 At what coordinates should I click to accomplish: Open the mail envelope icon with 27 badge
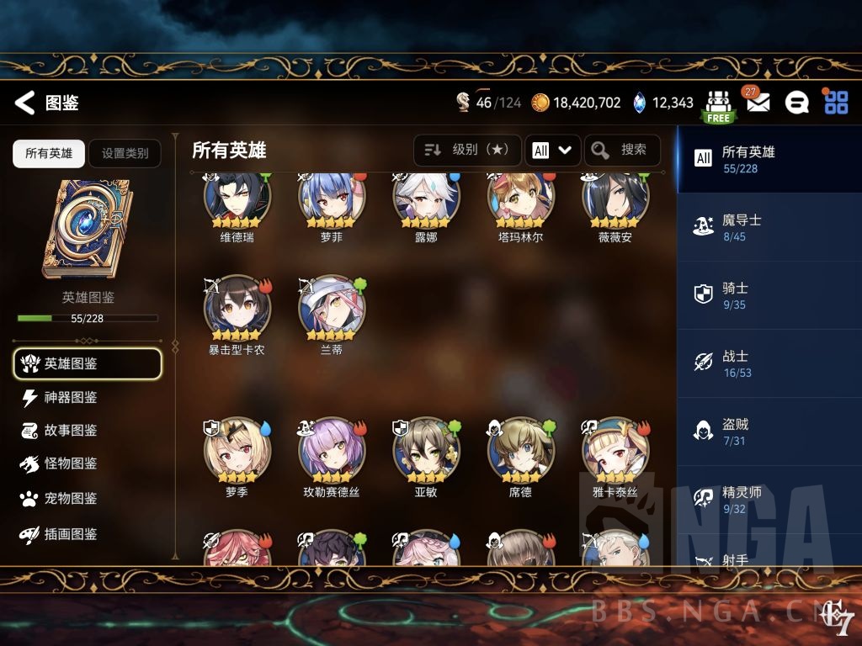click(x=757, y=101)
